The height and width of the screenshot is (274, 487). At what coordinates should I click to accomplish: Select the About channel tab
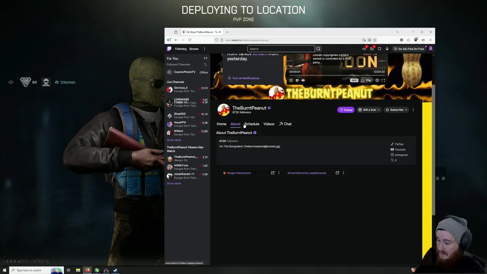235,124
